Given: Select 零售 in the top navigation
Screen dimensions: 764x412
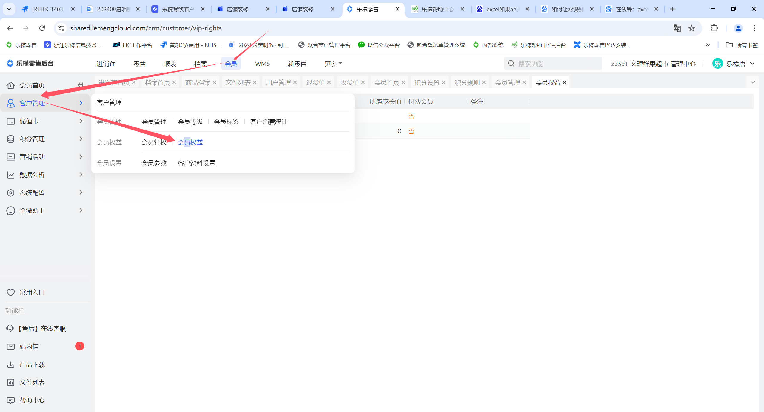Looking at the screenshot, I should (x=139, y=64).
